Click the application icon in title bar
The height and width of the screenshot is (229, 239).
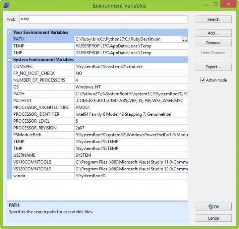coord(7,5)
